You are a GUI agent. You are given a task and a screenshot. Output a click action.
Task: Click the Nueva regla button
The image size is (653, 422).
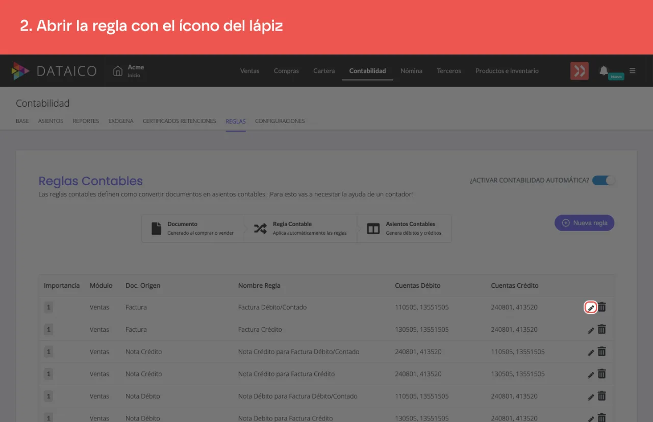point(585,223)
